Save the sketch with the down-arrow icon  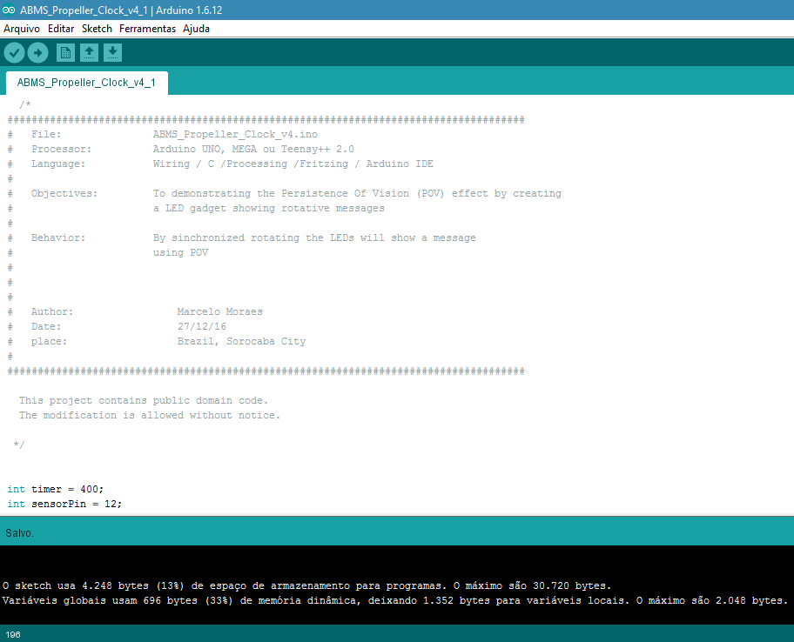pyautogui.click(x=112, y=52)
